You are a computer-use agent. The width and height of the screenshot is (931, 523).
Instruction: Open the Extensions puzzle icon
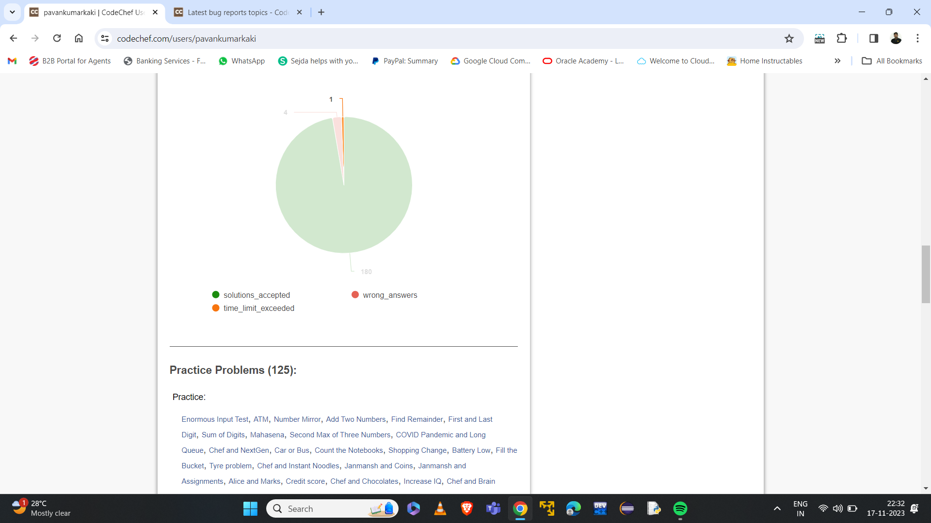(x=842, y=38)
